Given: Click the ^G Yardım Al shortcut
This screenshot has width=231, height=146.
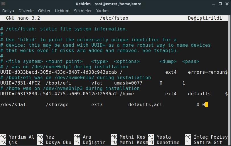Looking at the screenshot, I should pos(17,137).
